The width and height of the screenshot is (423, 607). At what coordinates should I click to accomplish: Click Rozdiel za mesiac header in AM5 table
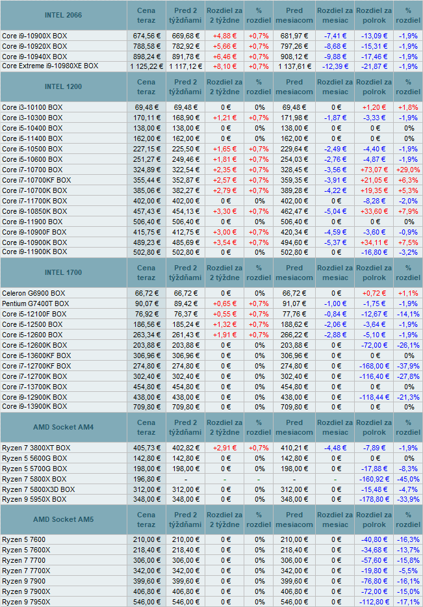pyautogui.click(x=335, y=519)
